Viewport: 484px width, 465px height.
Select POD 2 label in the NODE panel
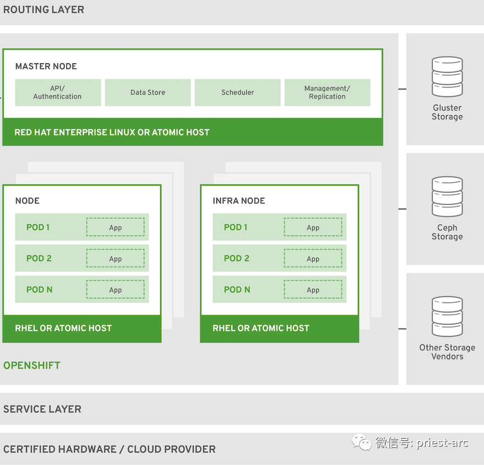point(39,258)
